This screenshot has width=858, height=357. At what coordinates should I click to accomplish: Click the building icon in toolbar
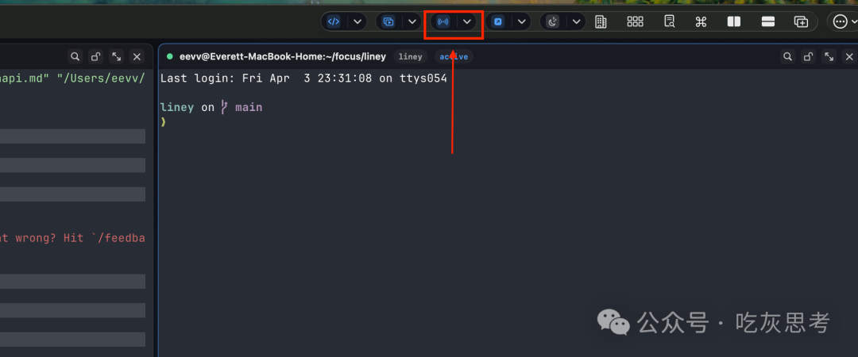[601, 22]
